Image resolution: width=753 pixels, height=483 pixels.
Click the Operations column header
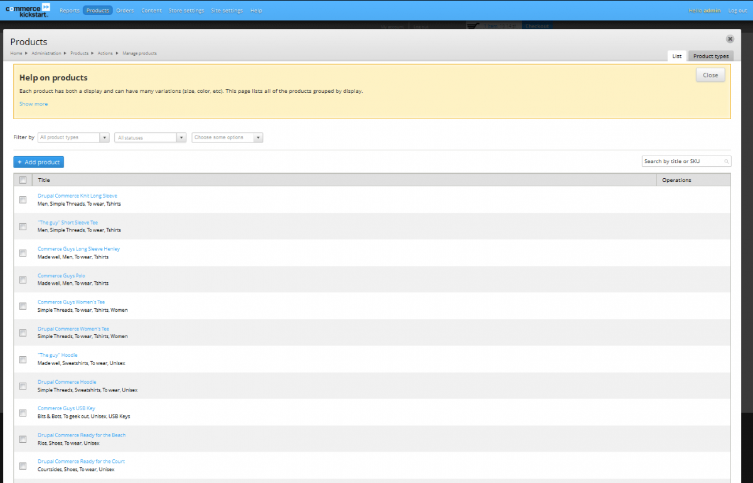click(676, 180)
